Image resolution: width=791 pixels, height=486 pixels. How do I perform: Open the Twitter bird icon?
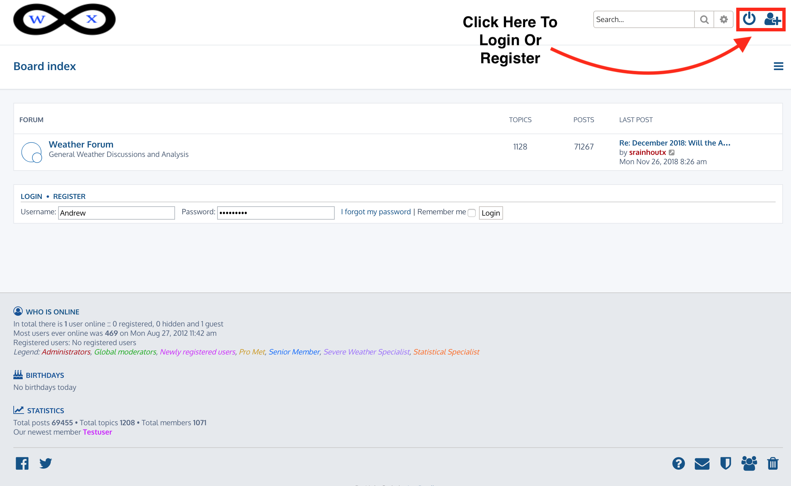46,463
